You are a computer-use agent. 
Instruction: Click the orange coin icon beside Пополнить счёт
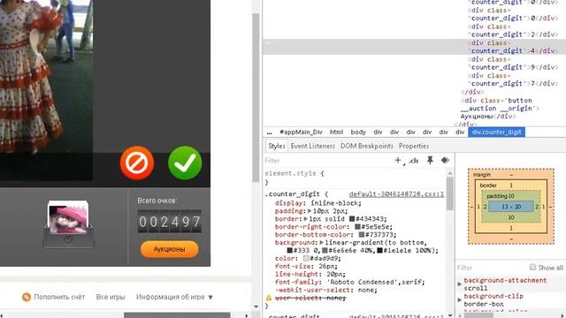27,297
